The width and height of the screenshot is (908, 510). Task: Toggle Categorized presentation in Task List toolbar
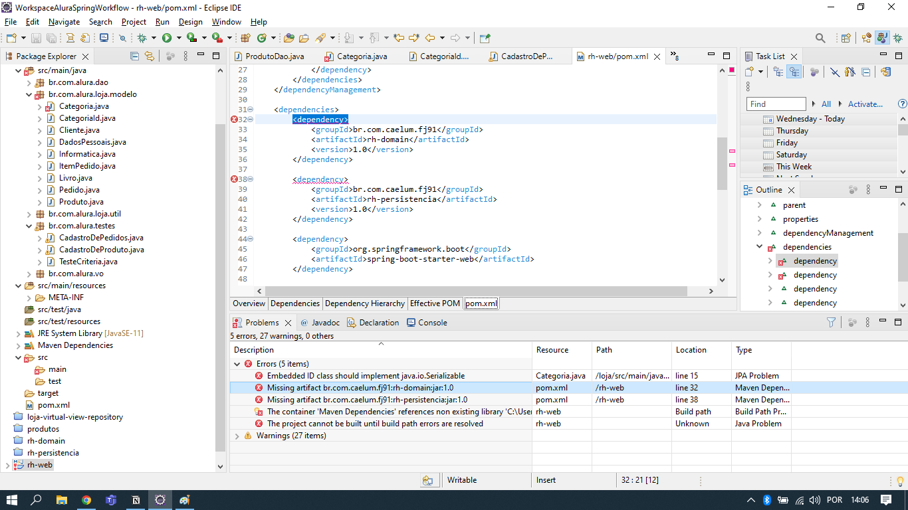(x=778, y=72)
